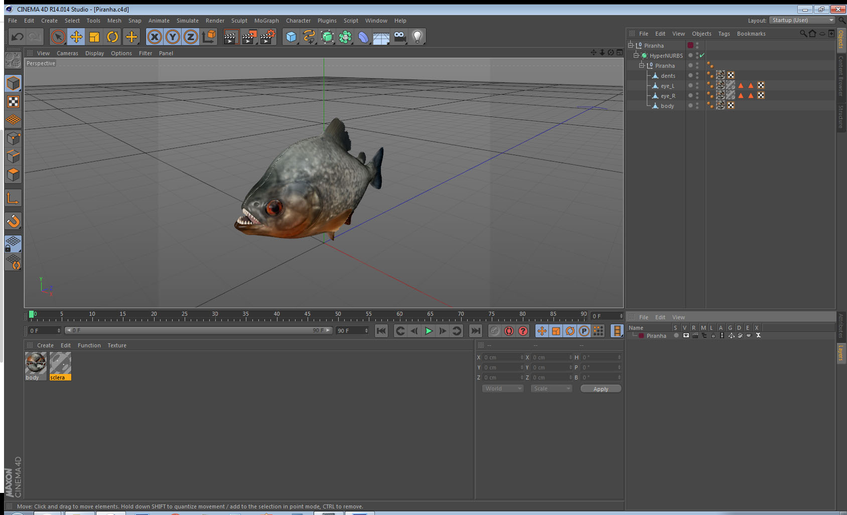Collapse the nested Piranha group
Image resolution: width=847 pixels, height=515 pixels.
(641, 65)
